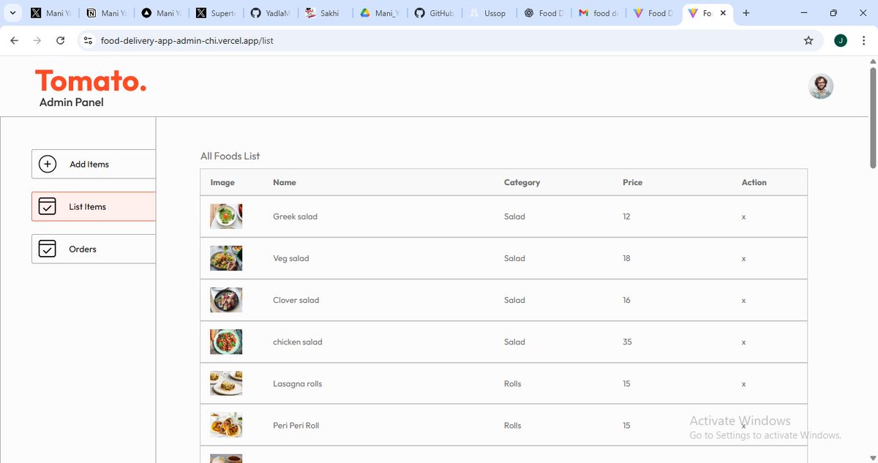Click the plus circle icon beside Add Items
This screenshot has width=878, height=463.
click(x=47, y=164)
